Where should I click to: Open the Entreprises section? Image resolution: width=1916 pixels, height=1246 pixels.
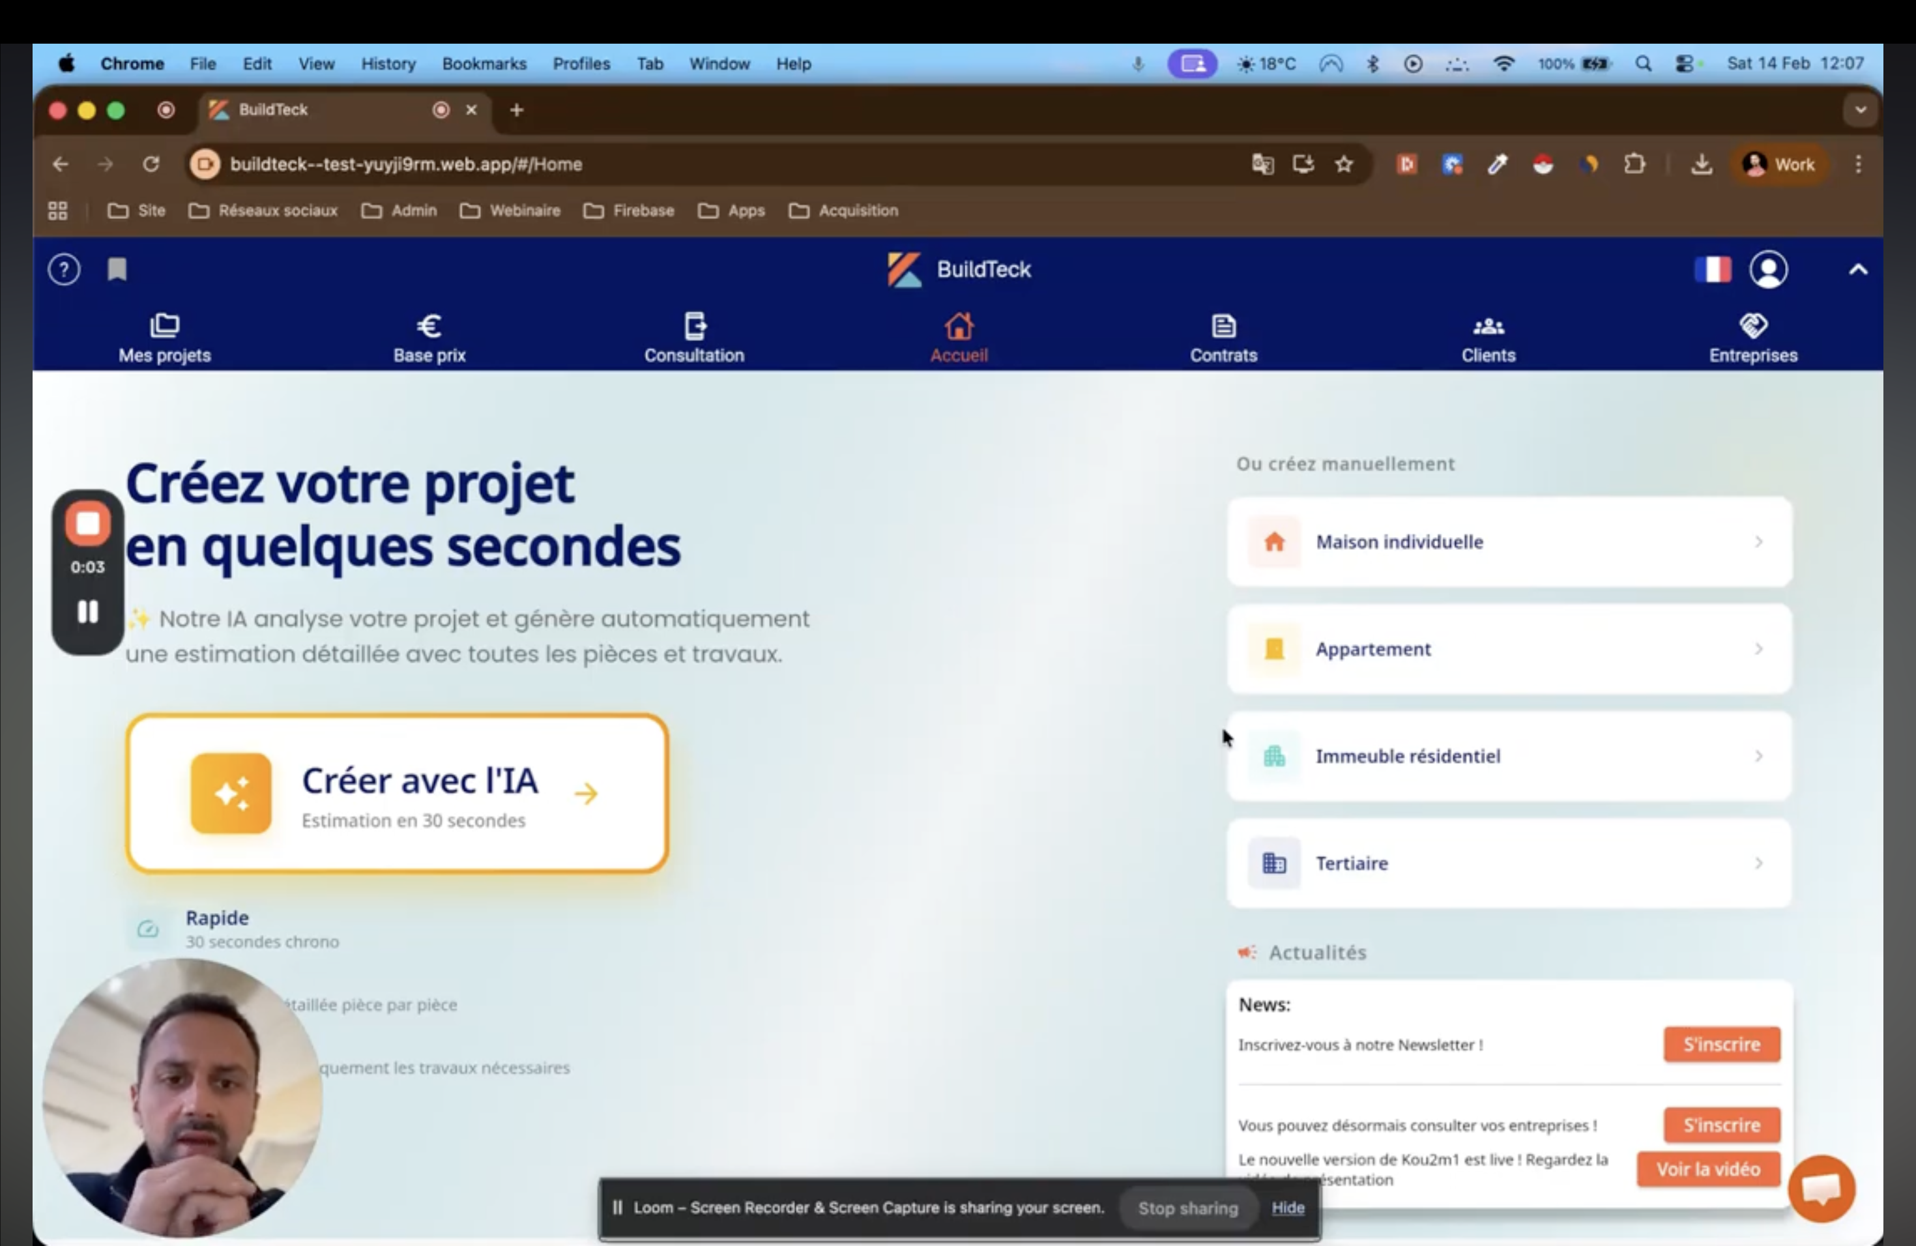(1752, 338)
